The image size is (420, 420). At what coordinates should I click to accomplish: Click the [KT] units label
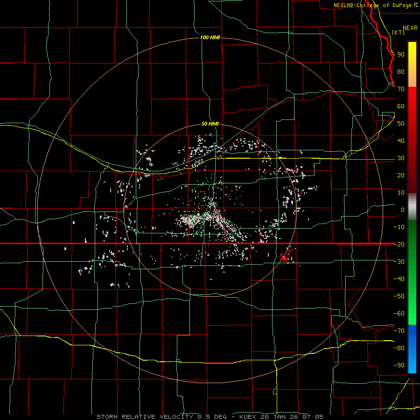[x=398, y=32]
